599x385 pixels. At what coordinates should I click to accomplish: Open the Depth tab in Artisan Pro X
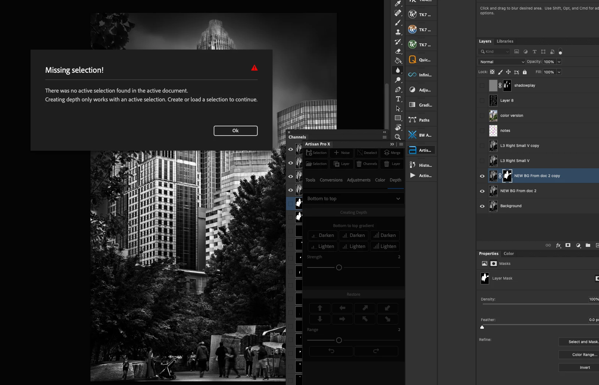395,180
